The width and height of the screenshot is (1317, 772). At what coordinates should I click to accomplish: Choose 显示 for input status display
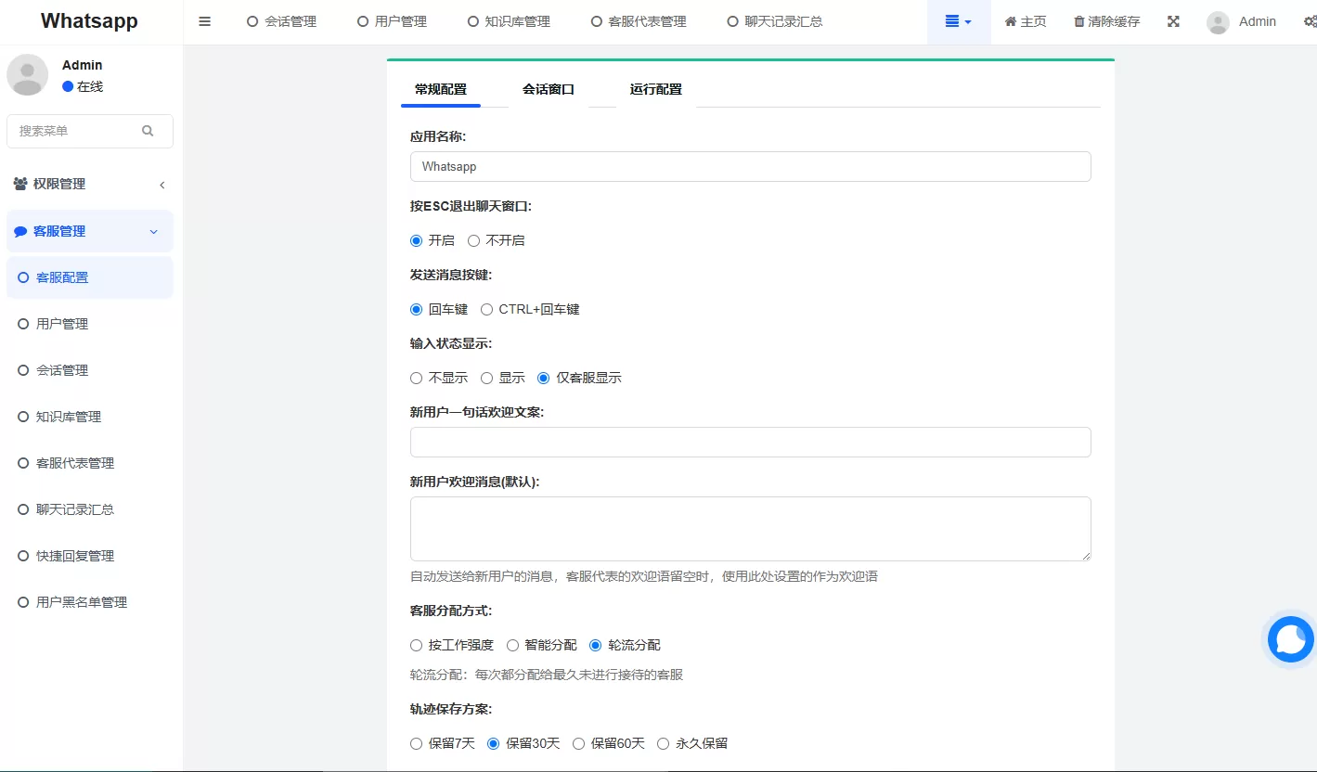point(486,378)
